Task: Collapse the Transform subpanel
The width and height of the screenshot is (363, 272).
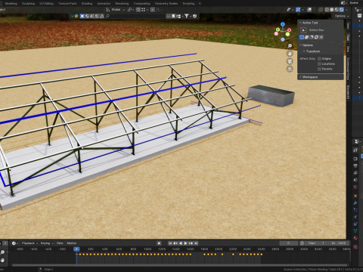Action: [x=304, y=51]
